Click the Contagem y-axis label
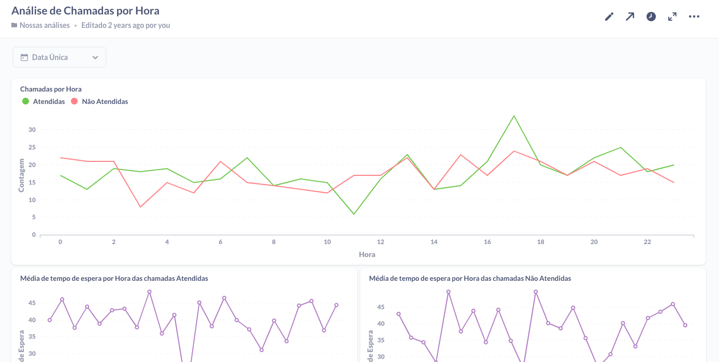 [x=21, y=175]
